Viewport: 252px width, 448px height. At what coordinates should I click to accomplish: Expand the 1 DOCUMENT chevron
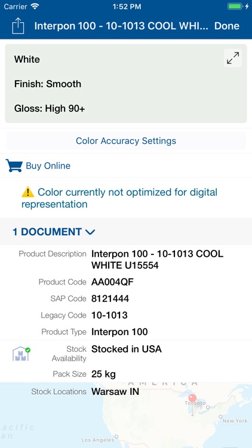(90, 232)
